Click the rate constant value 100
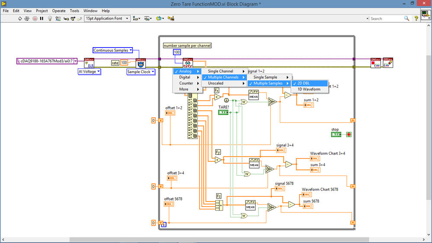 (124, 63)
